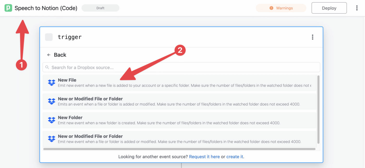Open the trigger step three-dot options menu

point(313,37)
